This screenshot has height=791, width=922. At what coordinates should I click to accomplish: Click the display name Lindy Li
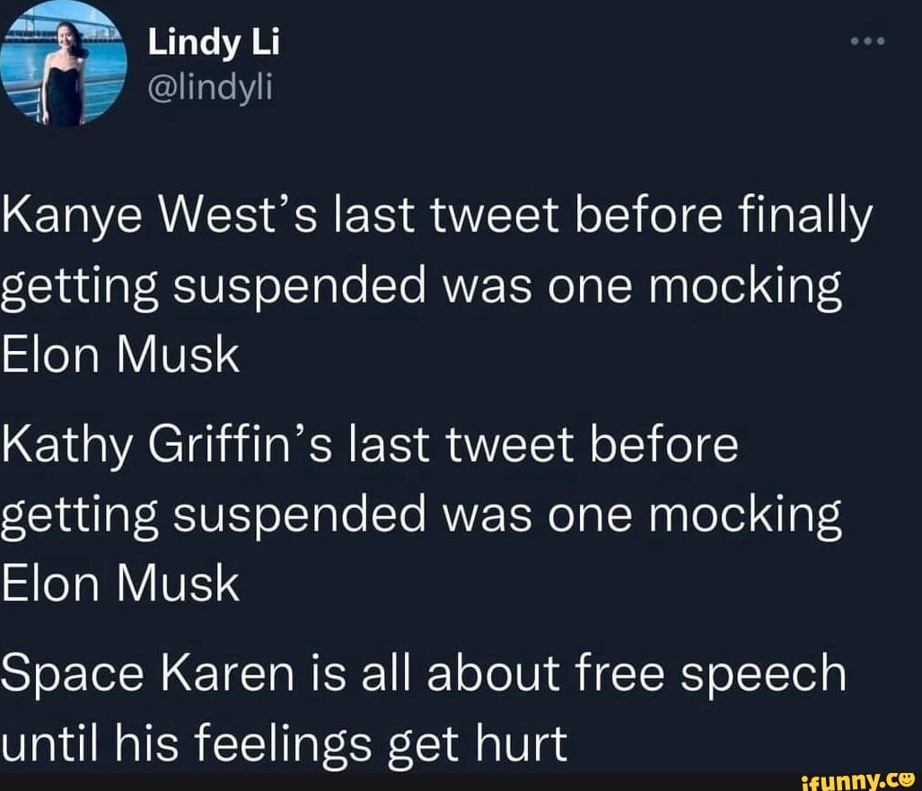pyautogui.click(x=214, y=40)
